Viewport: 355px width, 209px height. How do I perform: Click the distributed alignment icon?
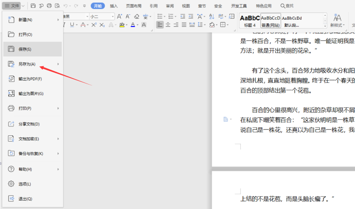(192, 25)
